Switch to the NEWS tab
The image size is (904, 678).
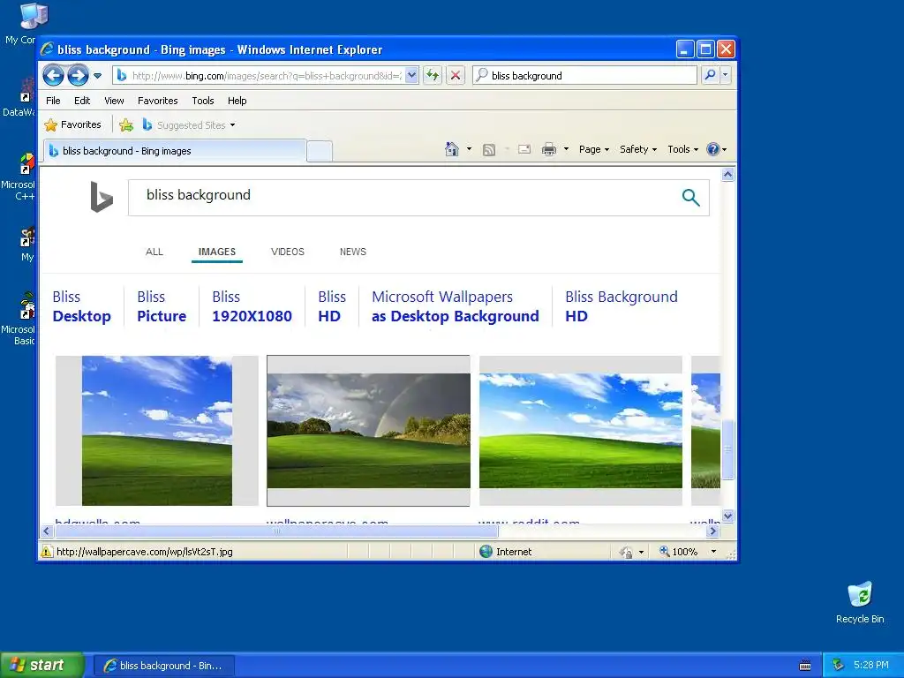pos(353,252)
